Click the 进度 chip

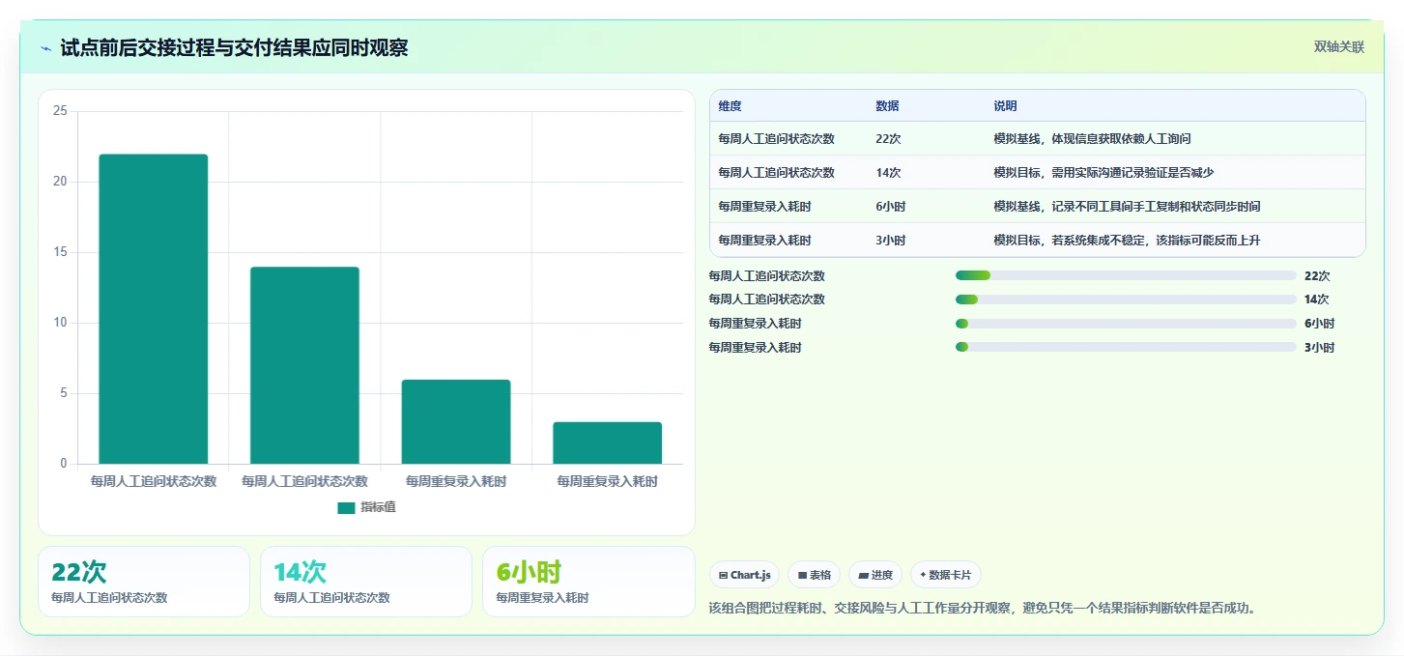tap(875, 575)
